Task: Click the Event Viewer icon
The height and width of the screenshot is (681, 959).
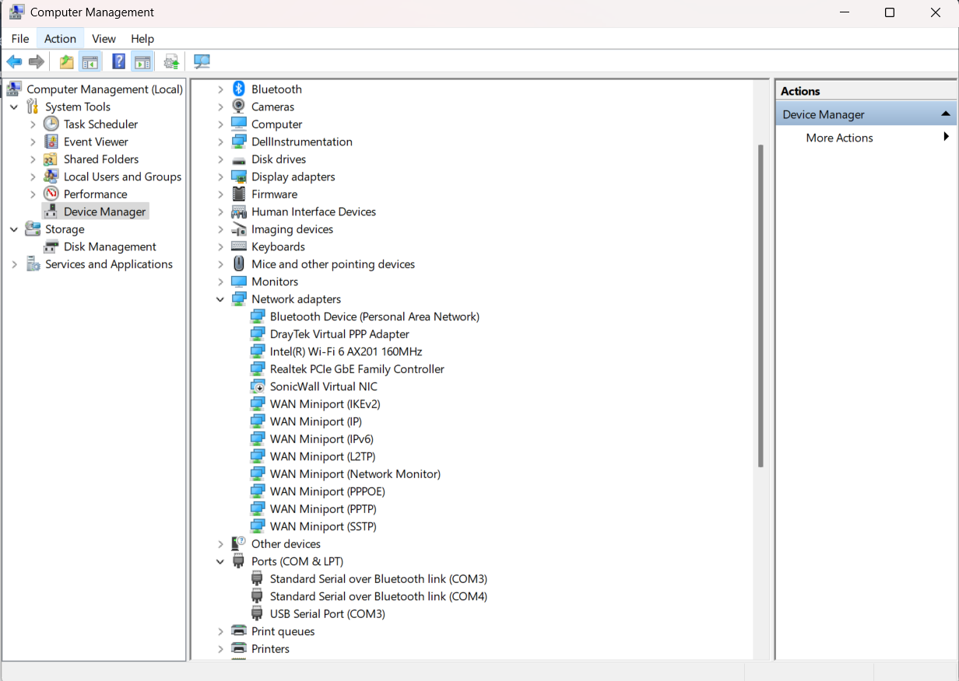Action: (x=51, y=141)
